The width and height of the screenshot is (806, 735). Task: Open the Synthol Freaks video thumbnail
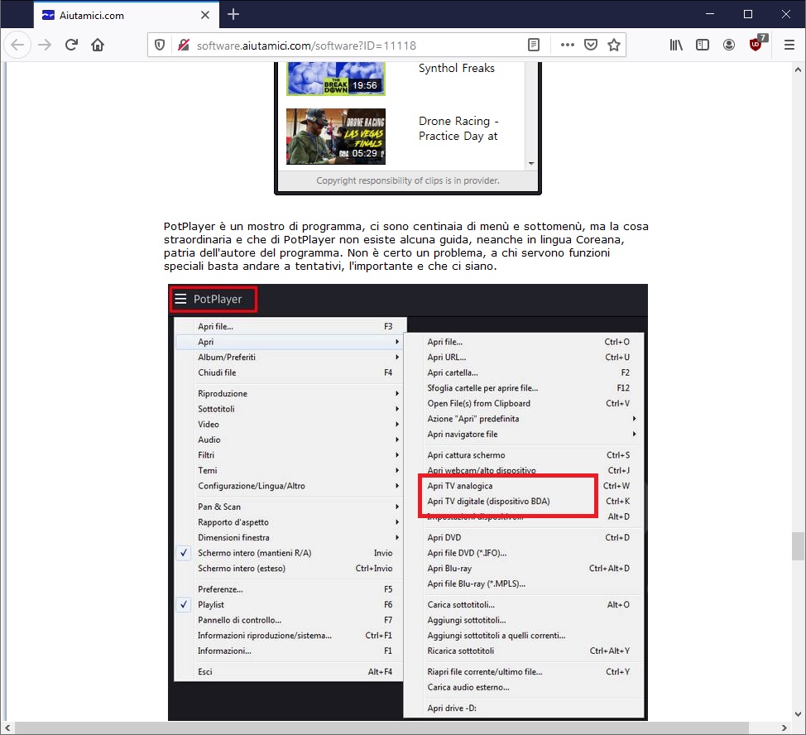coord(336,79)
